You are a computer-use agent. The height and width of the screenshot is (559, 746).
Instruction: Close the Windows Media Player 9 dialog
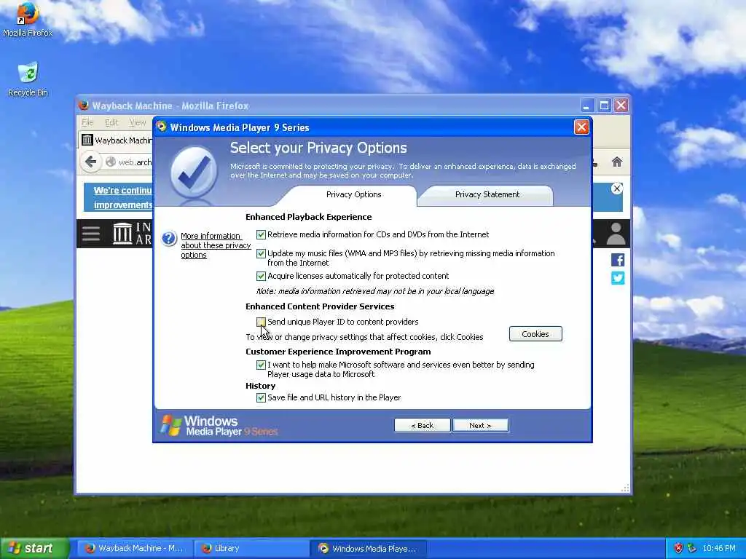(581, 127)
